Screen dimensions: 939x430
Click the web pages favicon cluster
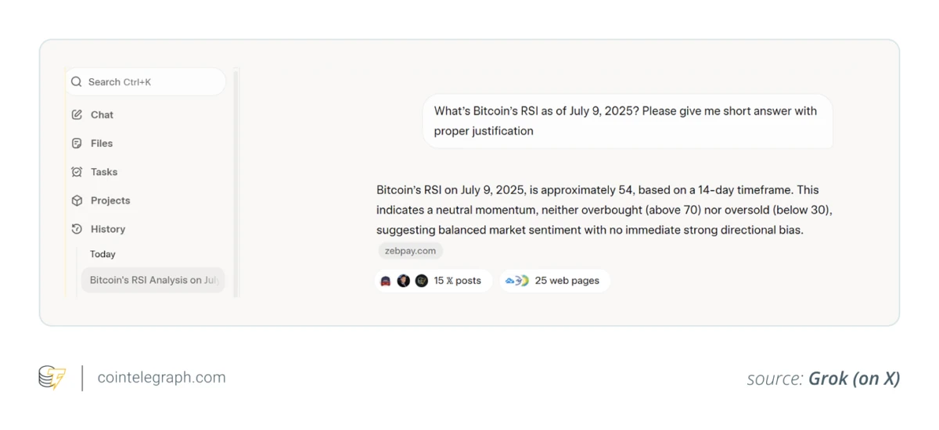517,281
